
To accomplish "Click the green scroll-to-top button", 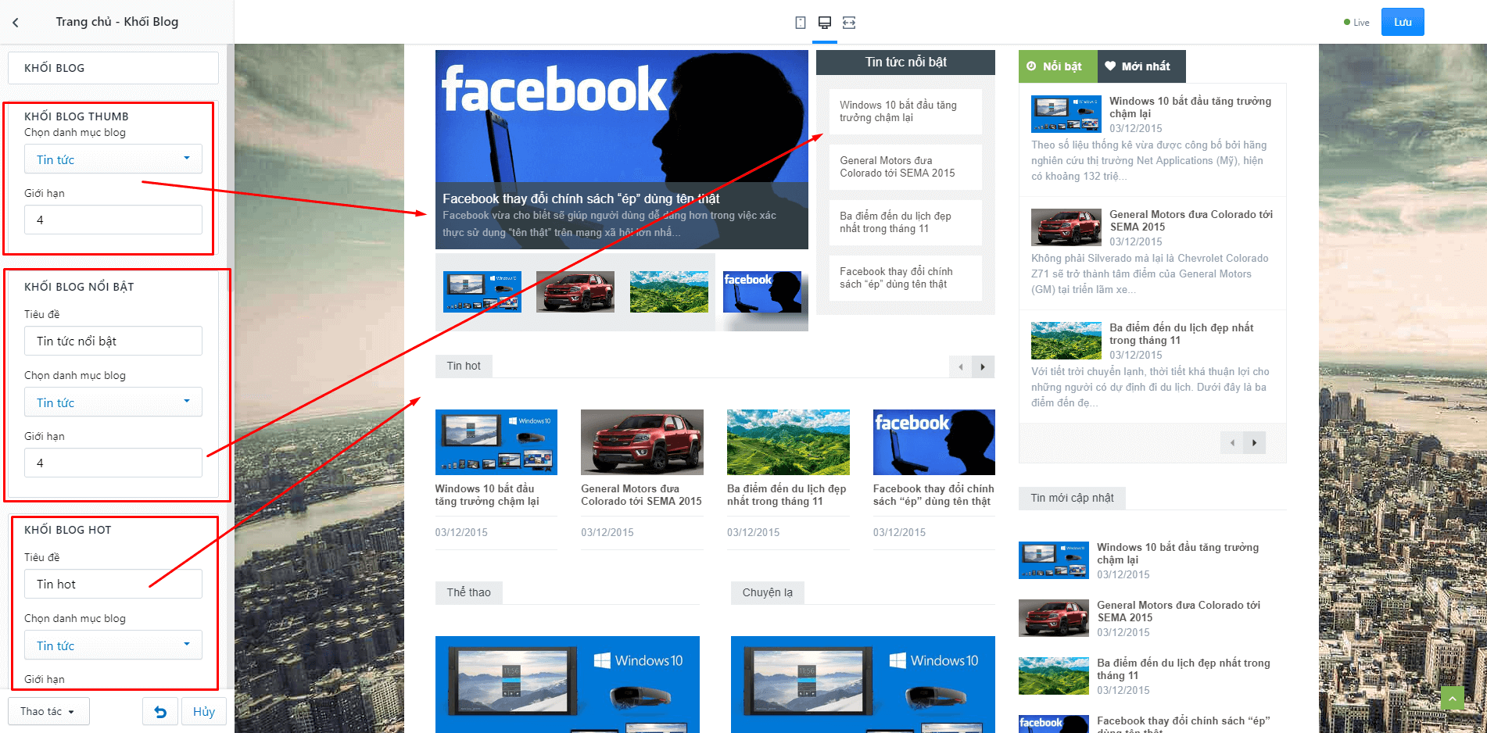I will coord(1453,697).
